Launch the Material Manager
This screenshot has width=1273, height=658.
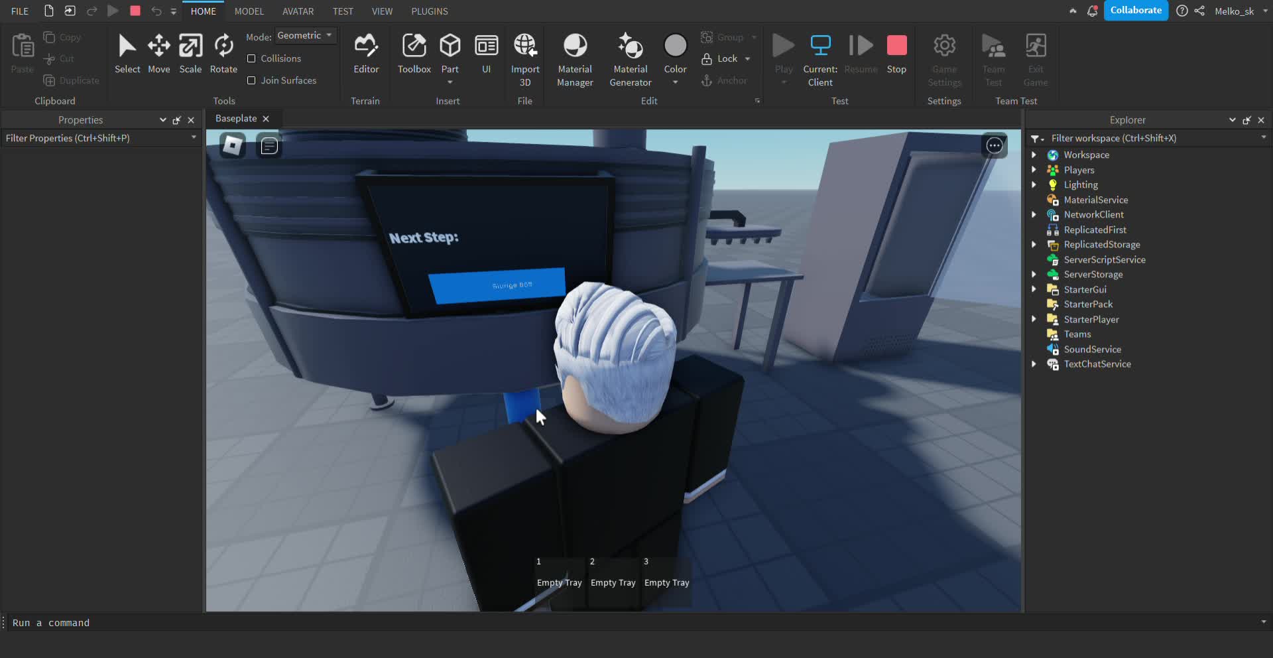[x=575, y=60]
